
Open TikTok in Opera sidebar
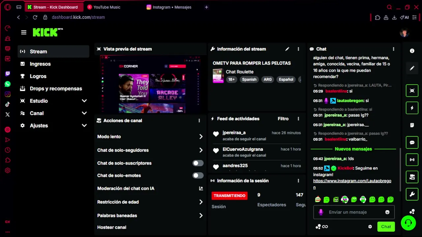tap(8, 104)
